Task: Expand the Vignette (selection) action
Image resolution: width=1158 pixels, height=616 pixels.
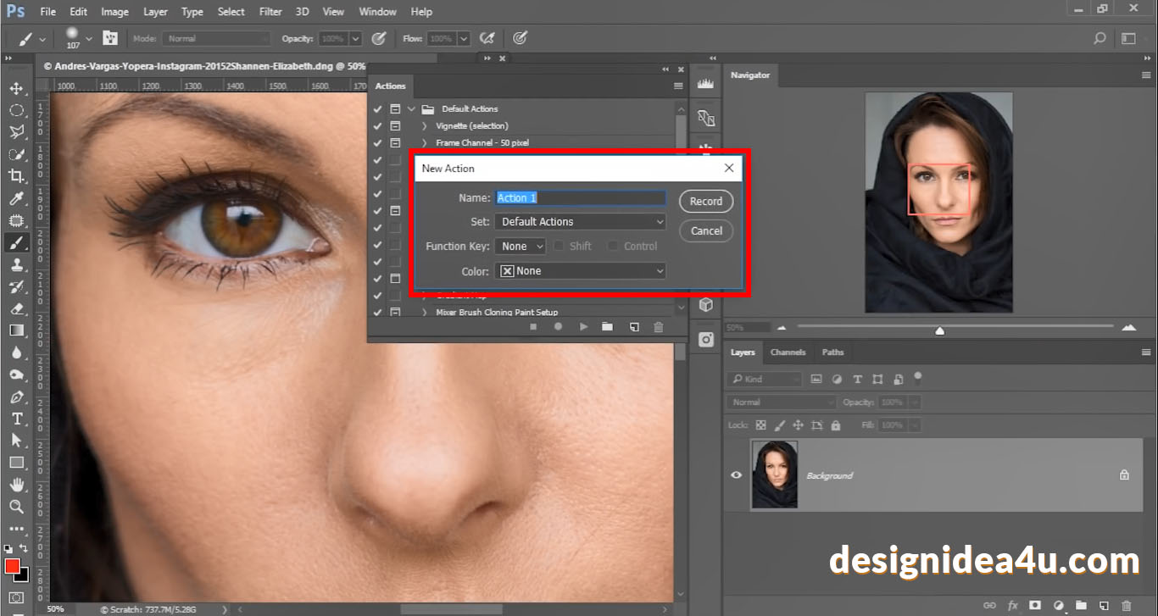Action: click(x=424, y=125)
